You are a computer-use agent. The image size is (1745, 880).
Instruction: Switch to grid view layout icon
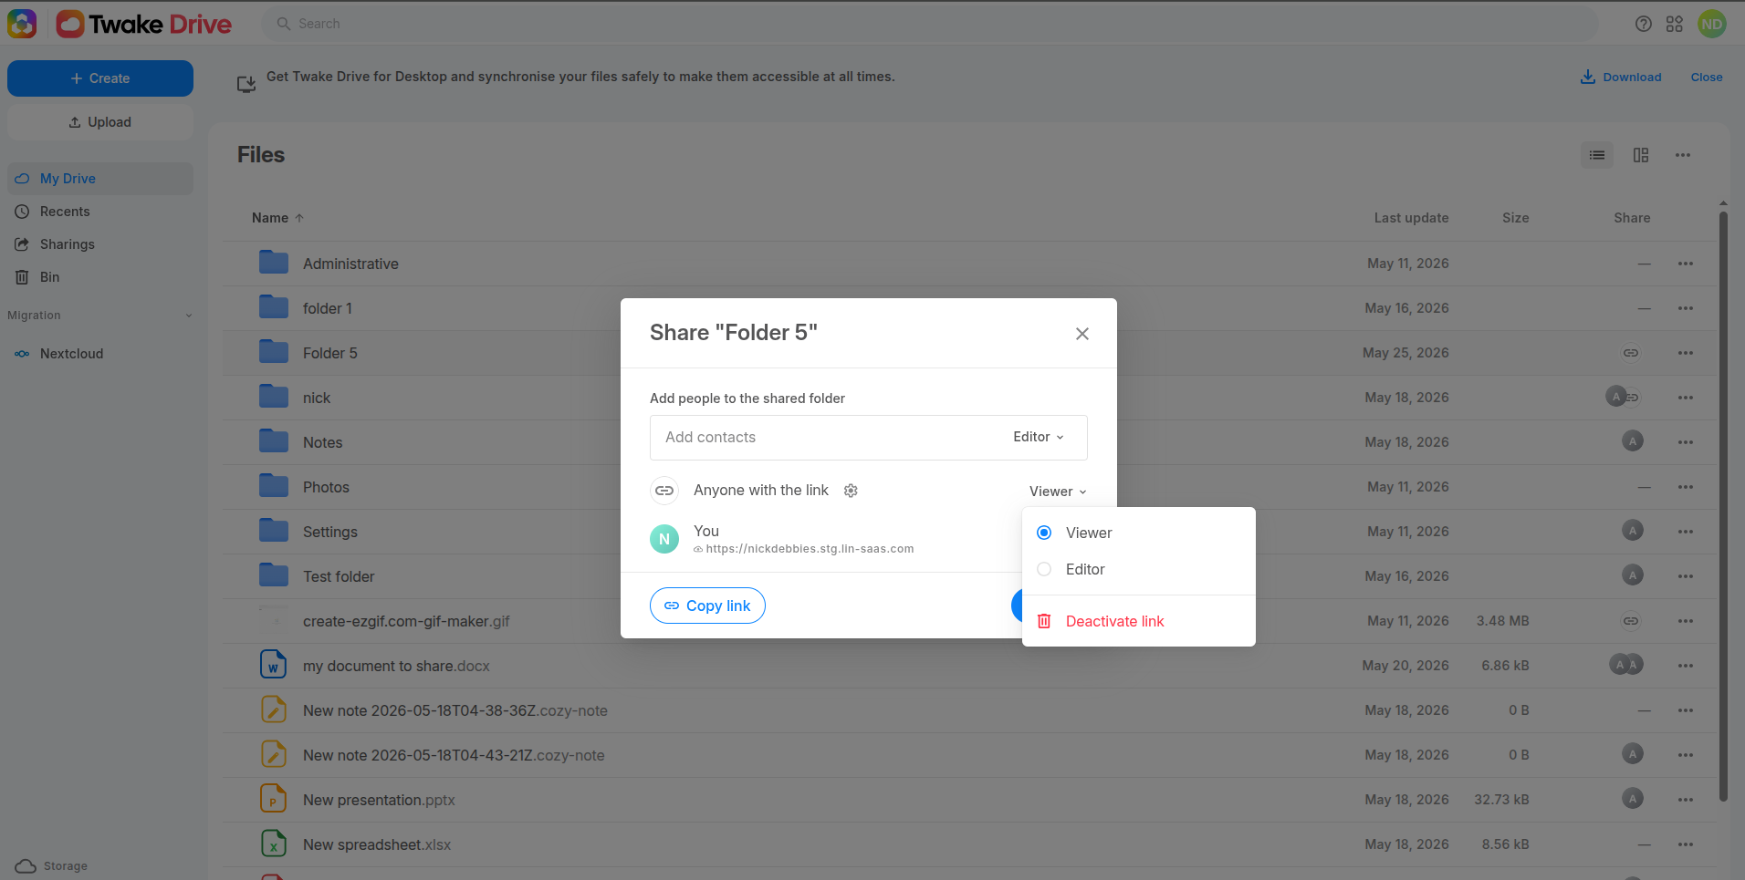(1641, 155)
